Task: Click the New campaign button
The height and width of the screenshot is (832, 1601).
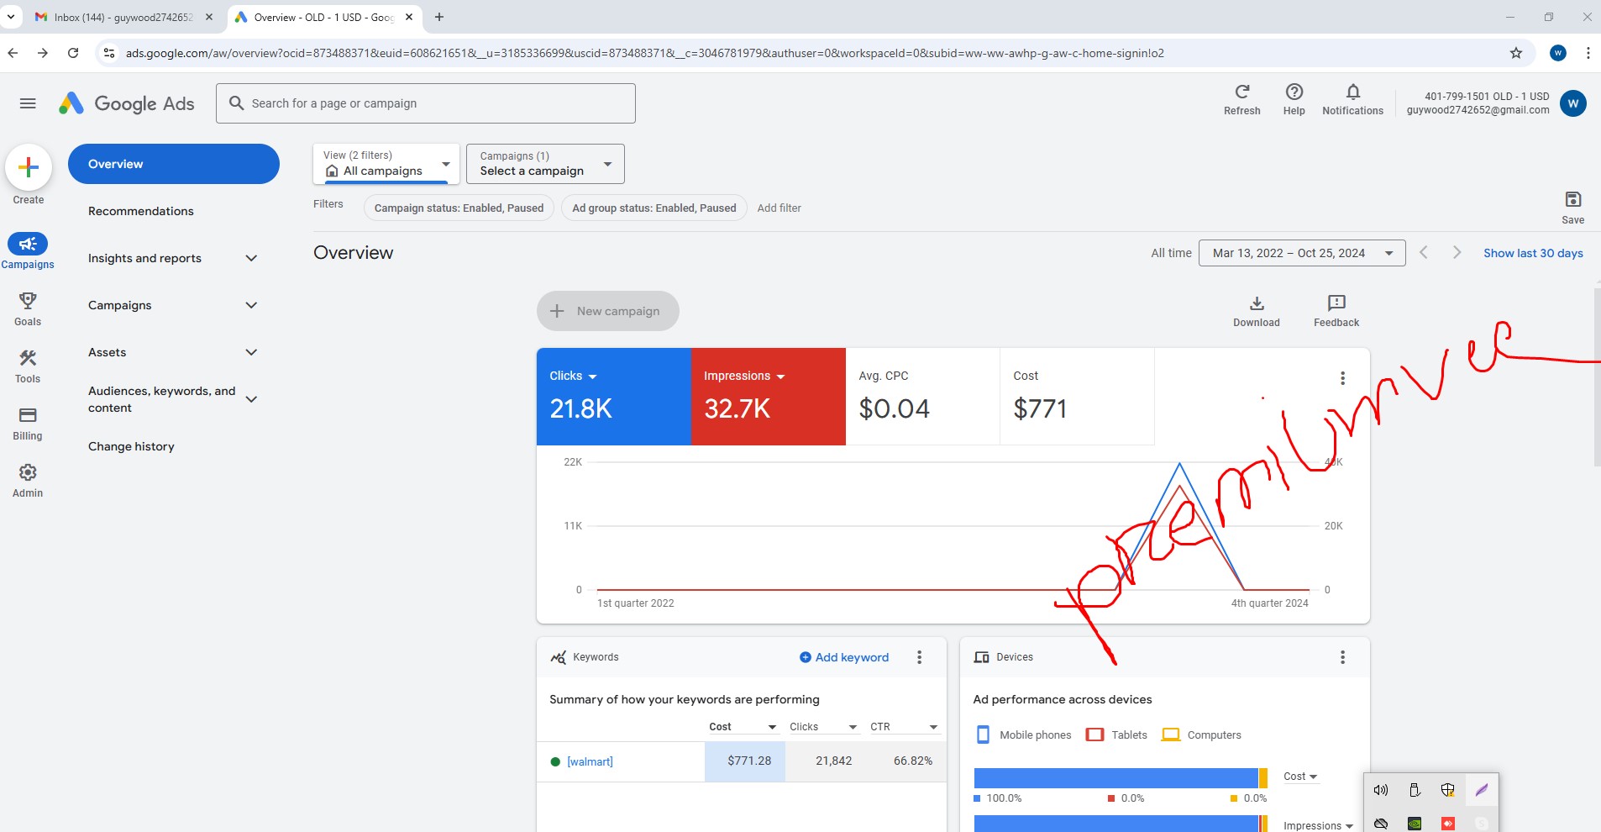Action: (606, 310)
